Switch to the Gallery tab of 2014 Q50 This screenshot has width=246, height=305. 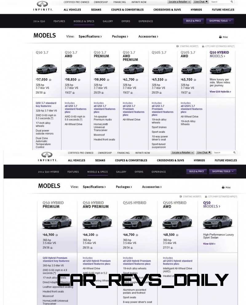[x=108, y=21]
